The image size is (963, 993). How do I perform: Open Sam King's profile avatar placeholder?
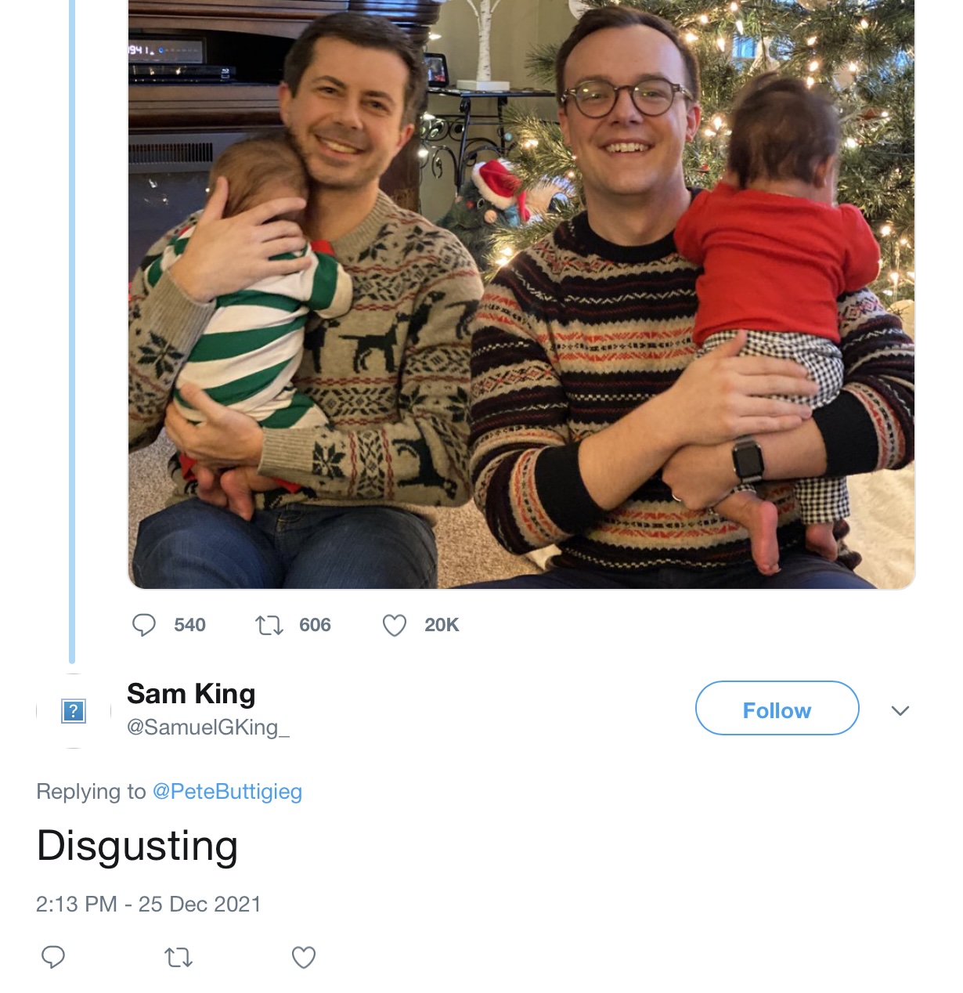click(x=74, y=711)
